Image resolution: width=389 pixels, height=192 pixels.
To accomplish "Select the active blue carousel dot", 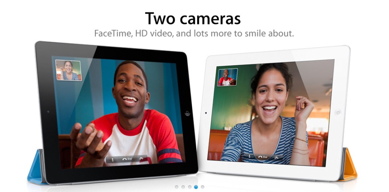I will (x=196, y=187).
